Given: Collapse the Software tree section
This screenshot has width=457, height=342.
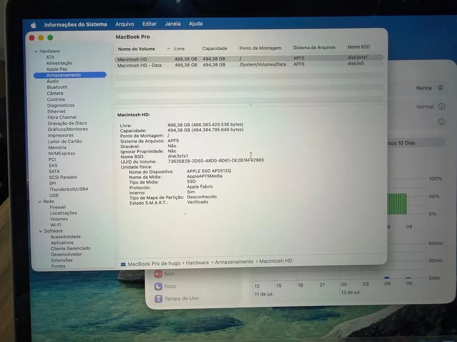Looking at the screenshot, I should click(x=40, y=231).
